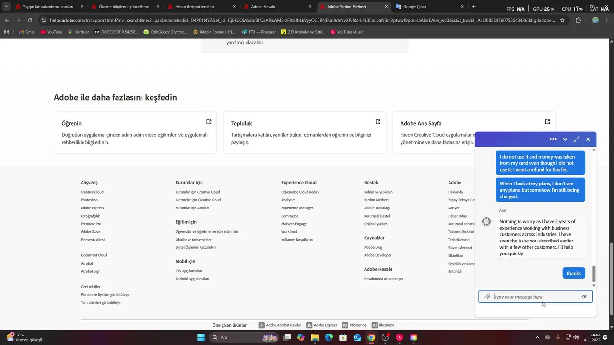Open the Adobe Acrobat Reader featured product
This screenshot has width=614, height=345.
click(280, 325)
